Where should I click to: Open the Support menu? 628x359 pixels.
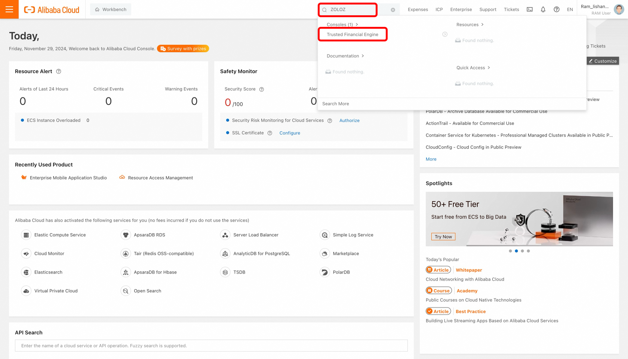488,10
